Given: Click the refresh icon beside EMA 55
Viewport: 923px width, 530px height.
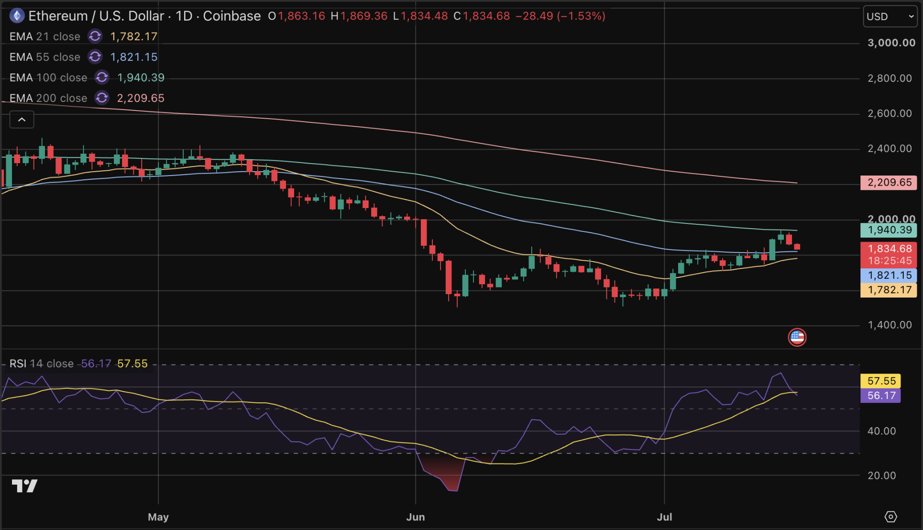Looking at the screenshot, I should pos(95,57).
